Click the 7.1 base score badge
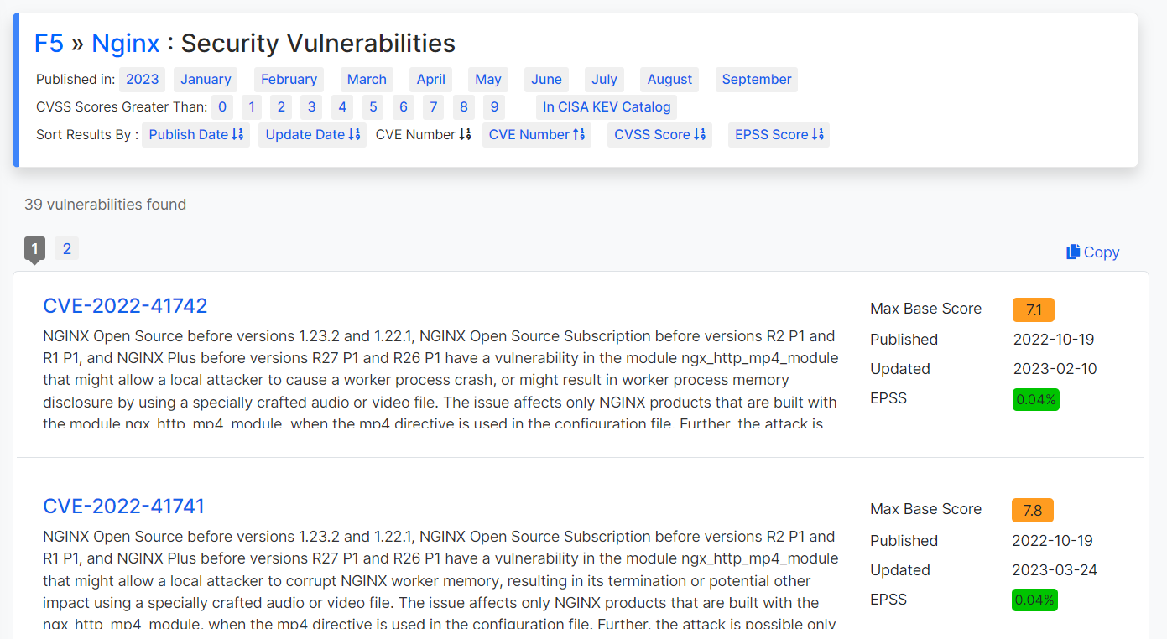The width and height of the screenshot is (1167, 639). click(x=1034, y=309)
